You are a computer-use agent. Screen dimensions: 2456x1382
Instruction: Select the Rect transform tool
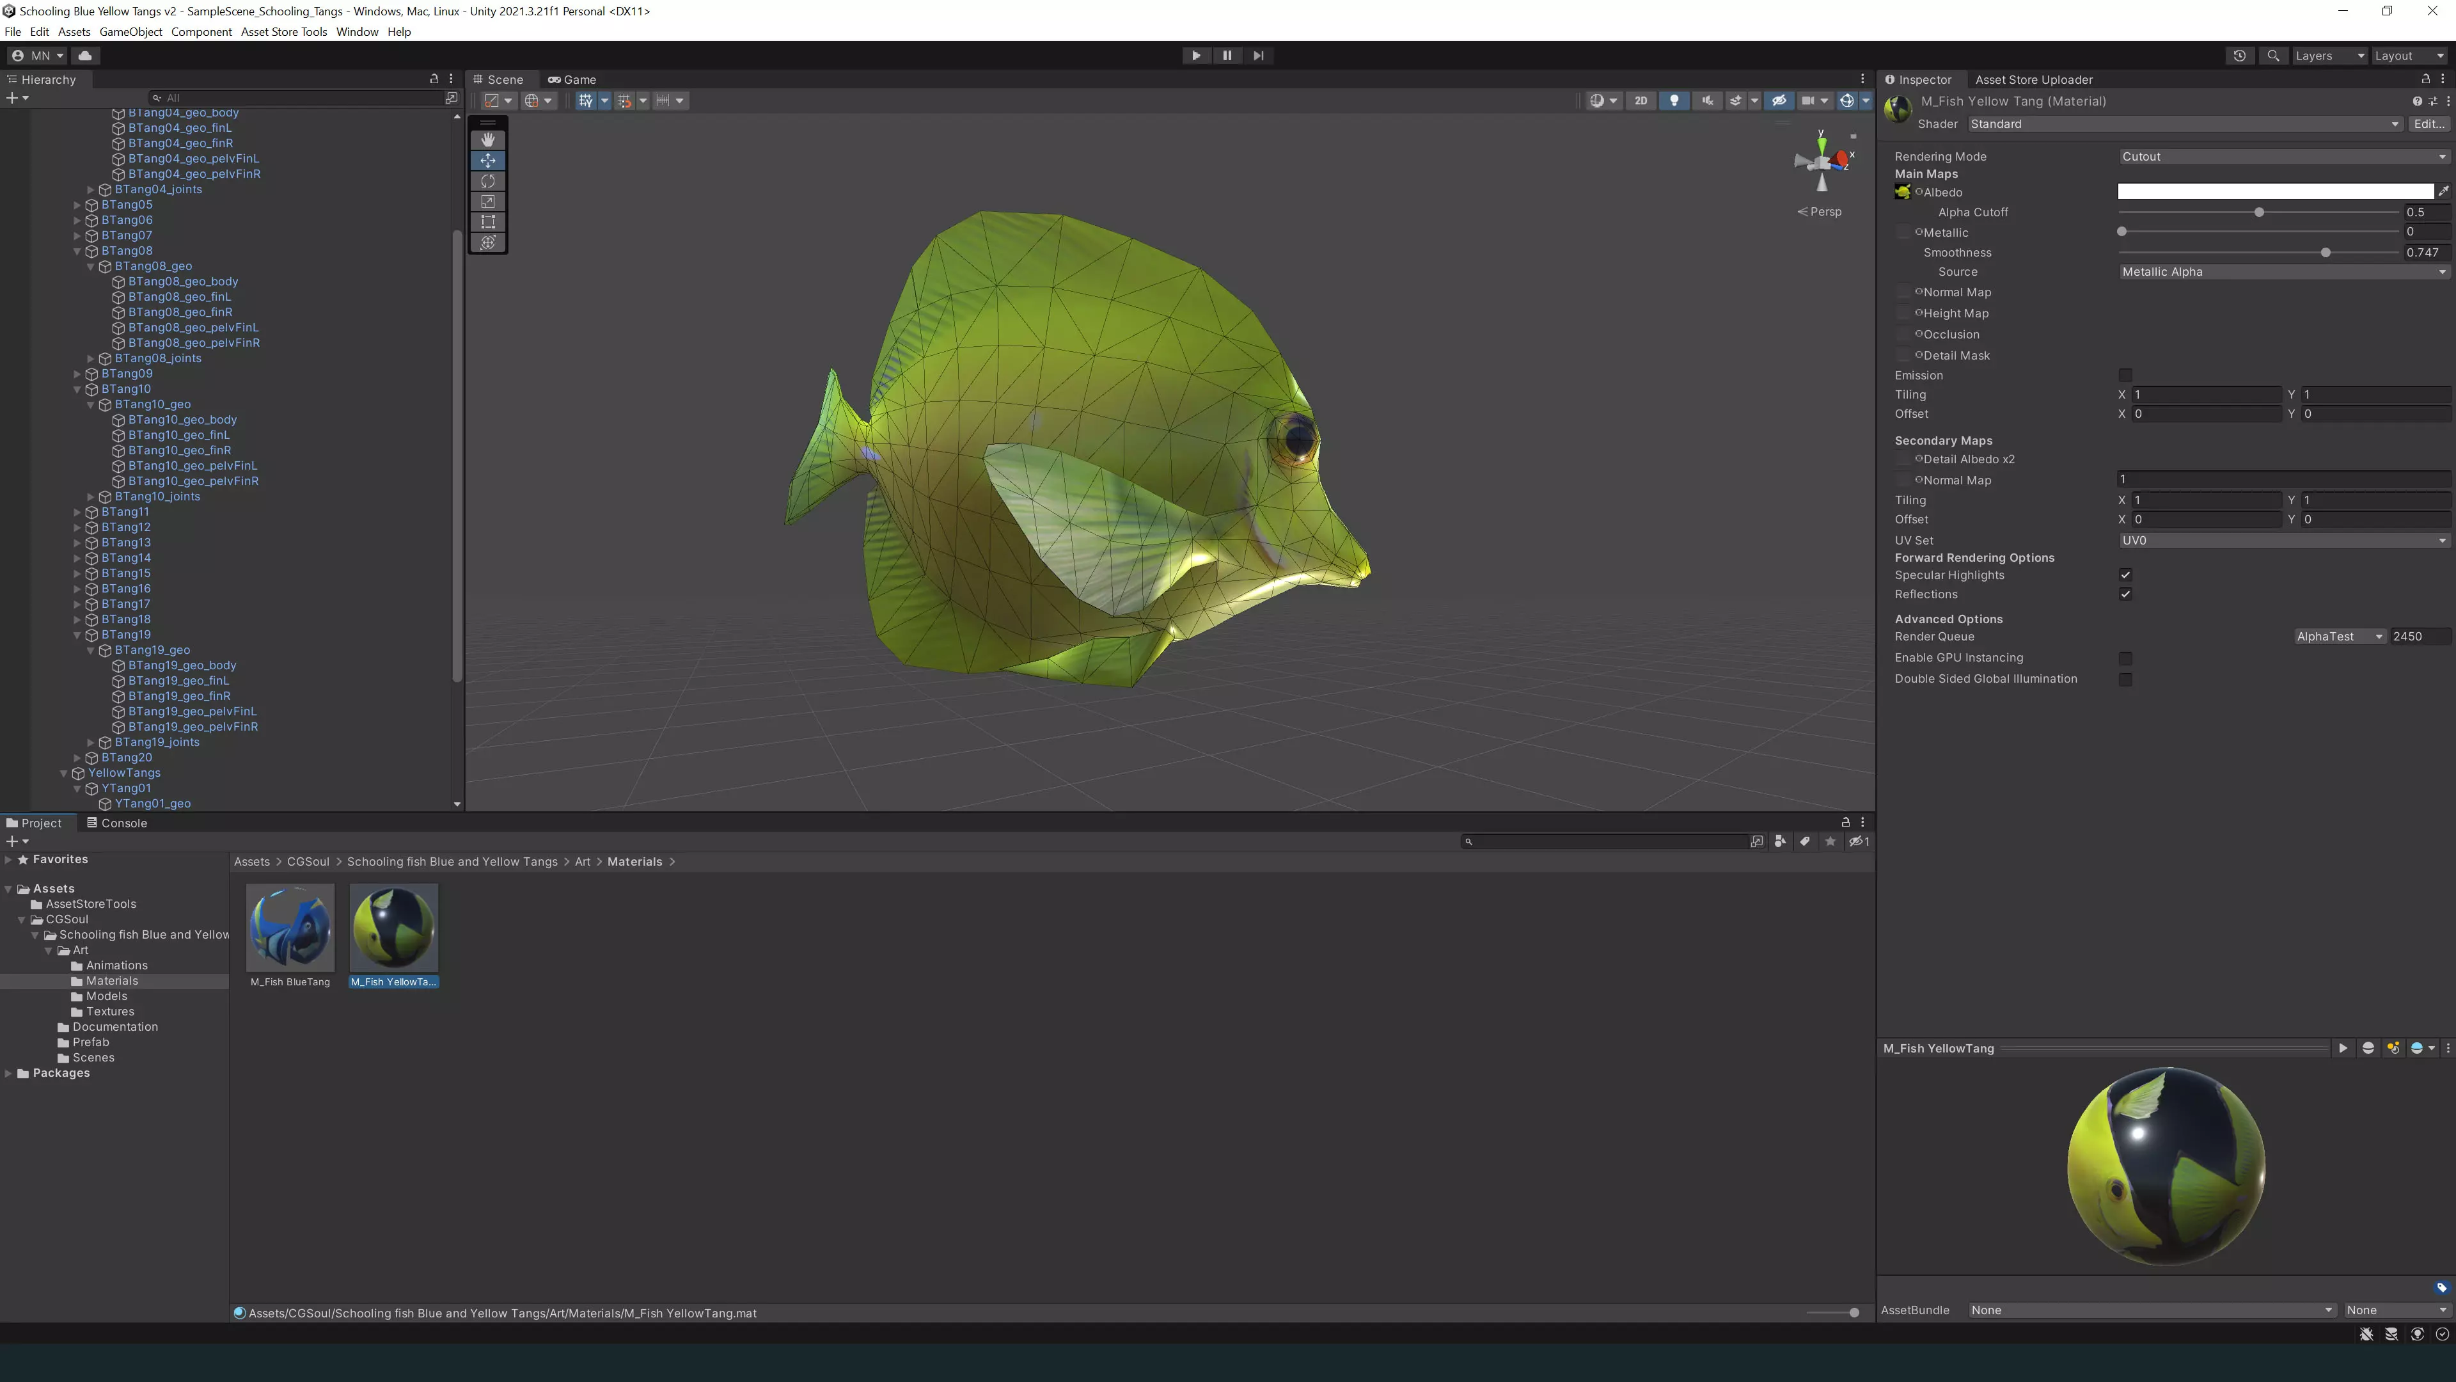(487, 222)
